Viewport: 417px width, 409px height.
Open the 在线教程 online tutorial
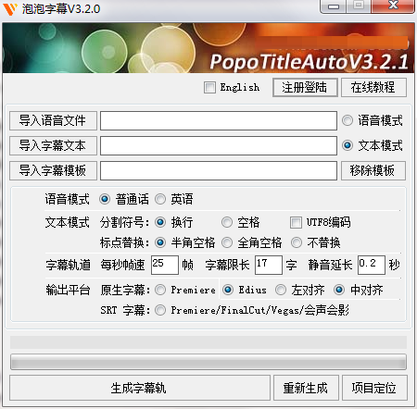pos(373,87)
